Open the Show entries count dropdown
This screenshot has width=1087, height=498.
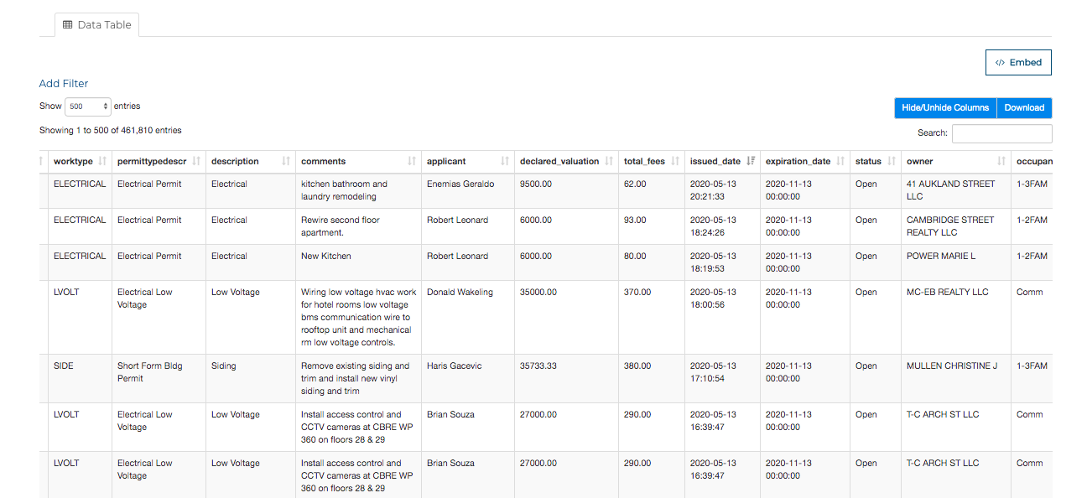pyautogui.click(x=88, y=106)
